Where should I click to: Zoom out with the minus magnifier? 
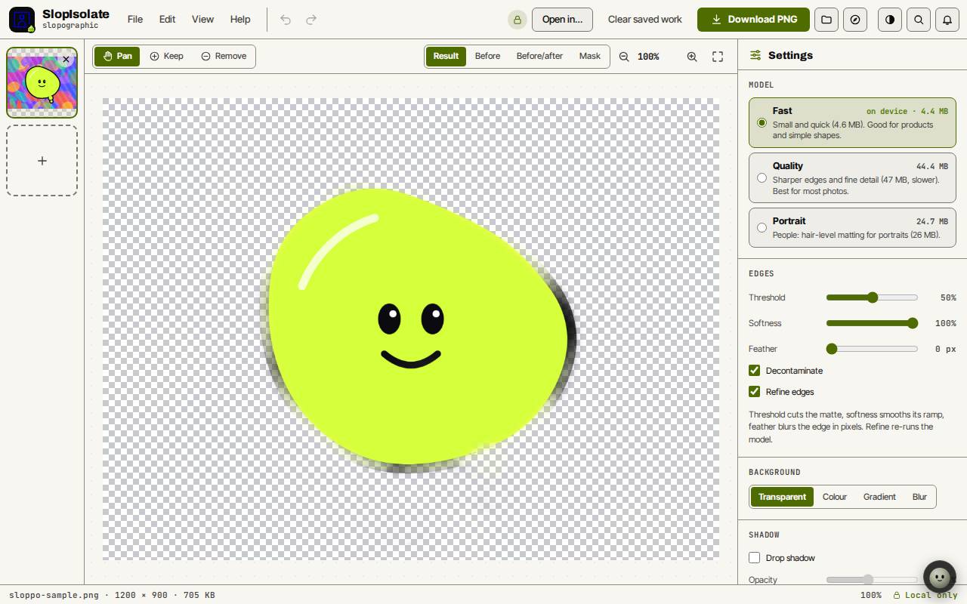pyautogui.click(x=624, y=57)
